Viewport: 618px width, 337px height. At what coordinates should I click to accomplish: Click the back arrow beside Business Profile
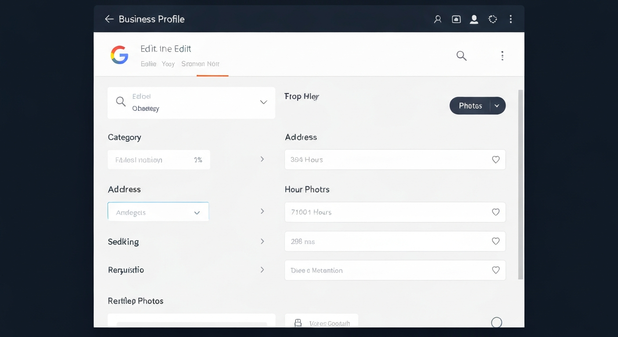click(109, 19)
